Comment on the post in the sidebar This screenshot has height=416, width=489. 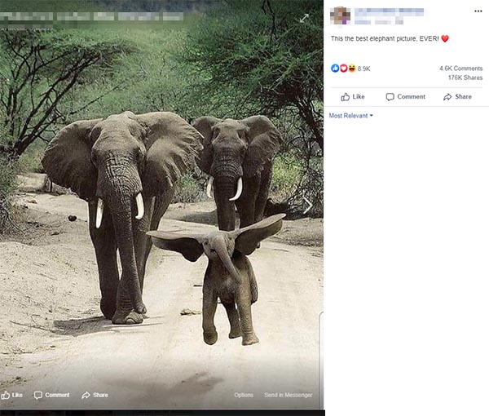click(405, 97)
